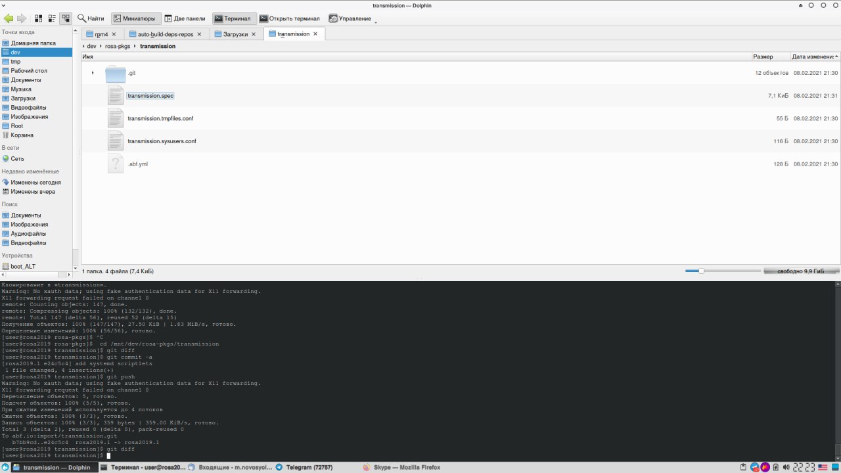Sort by Размер column header
Screen dimensions: 841x473
770,57
